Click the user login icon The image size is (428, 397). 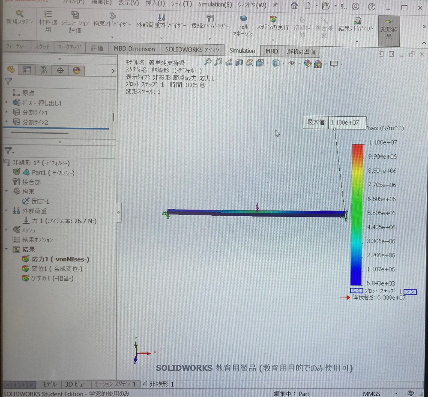tap(356, 6)
